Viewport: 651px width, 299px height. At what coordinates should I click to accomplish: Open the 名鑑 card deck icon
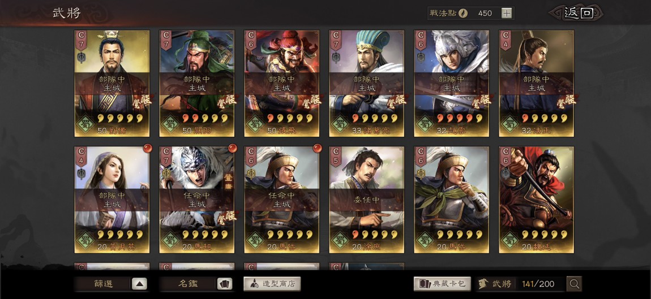(224, 284)
